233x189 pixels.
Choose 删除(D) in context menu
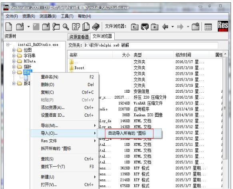[65, 85]
